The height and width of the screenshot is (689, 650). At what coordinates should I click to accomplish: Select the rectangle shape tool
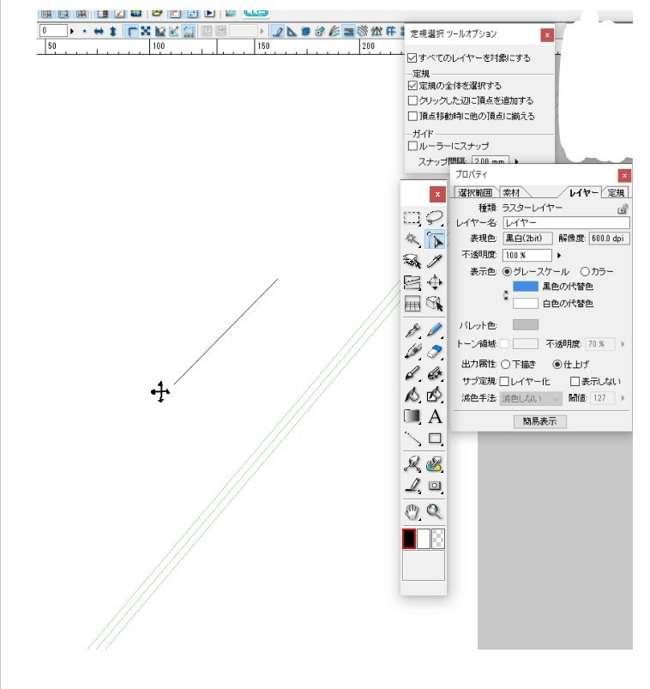[x=435, y=438]
